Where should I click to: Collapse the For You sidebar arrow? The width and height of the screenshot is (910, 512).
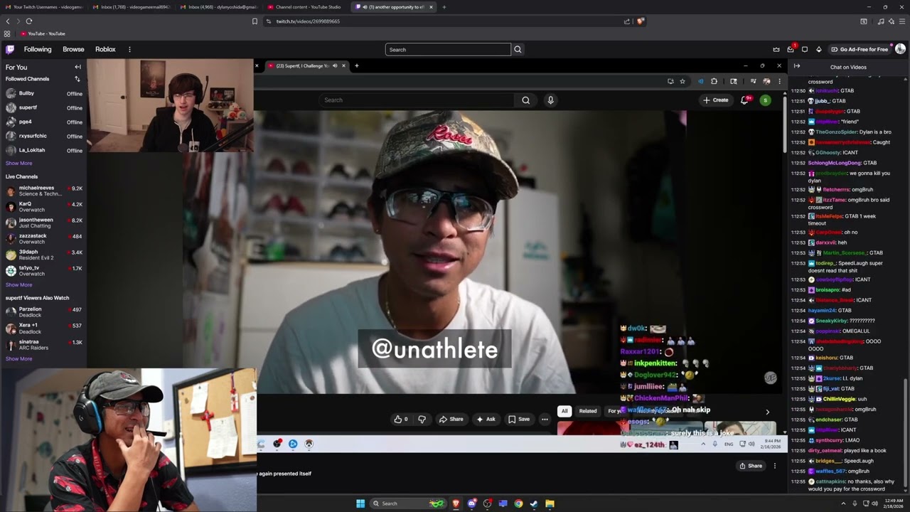[77, 67]
